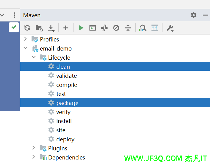The width and height of the screenshot is (210, 164).
Task: Expand the Dependencies node
Action: click(x=34, y=157)
